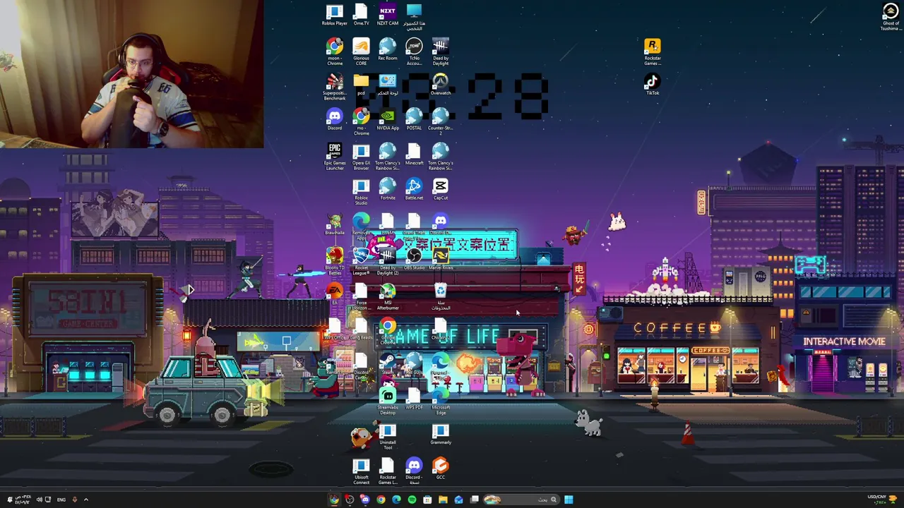Viewport: 904px width, 508px height.
Task: Open the Grammarly shortcut
Action: 441,434
